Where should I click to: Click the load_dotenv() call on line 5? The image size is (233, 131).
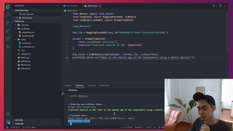pyautogui.click(x=82, y=26)
